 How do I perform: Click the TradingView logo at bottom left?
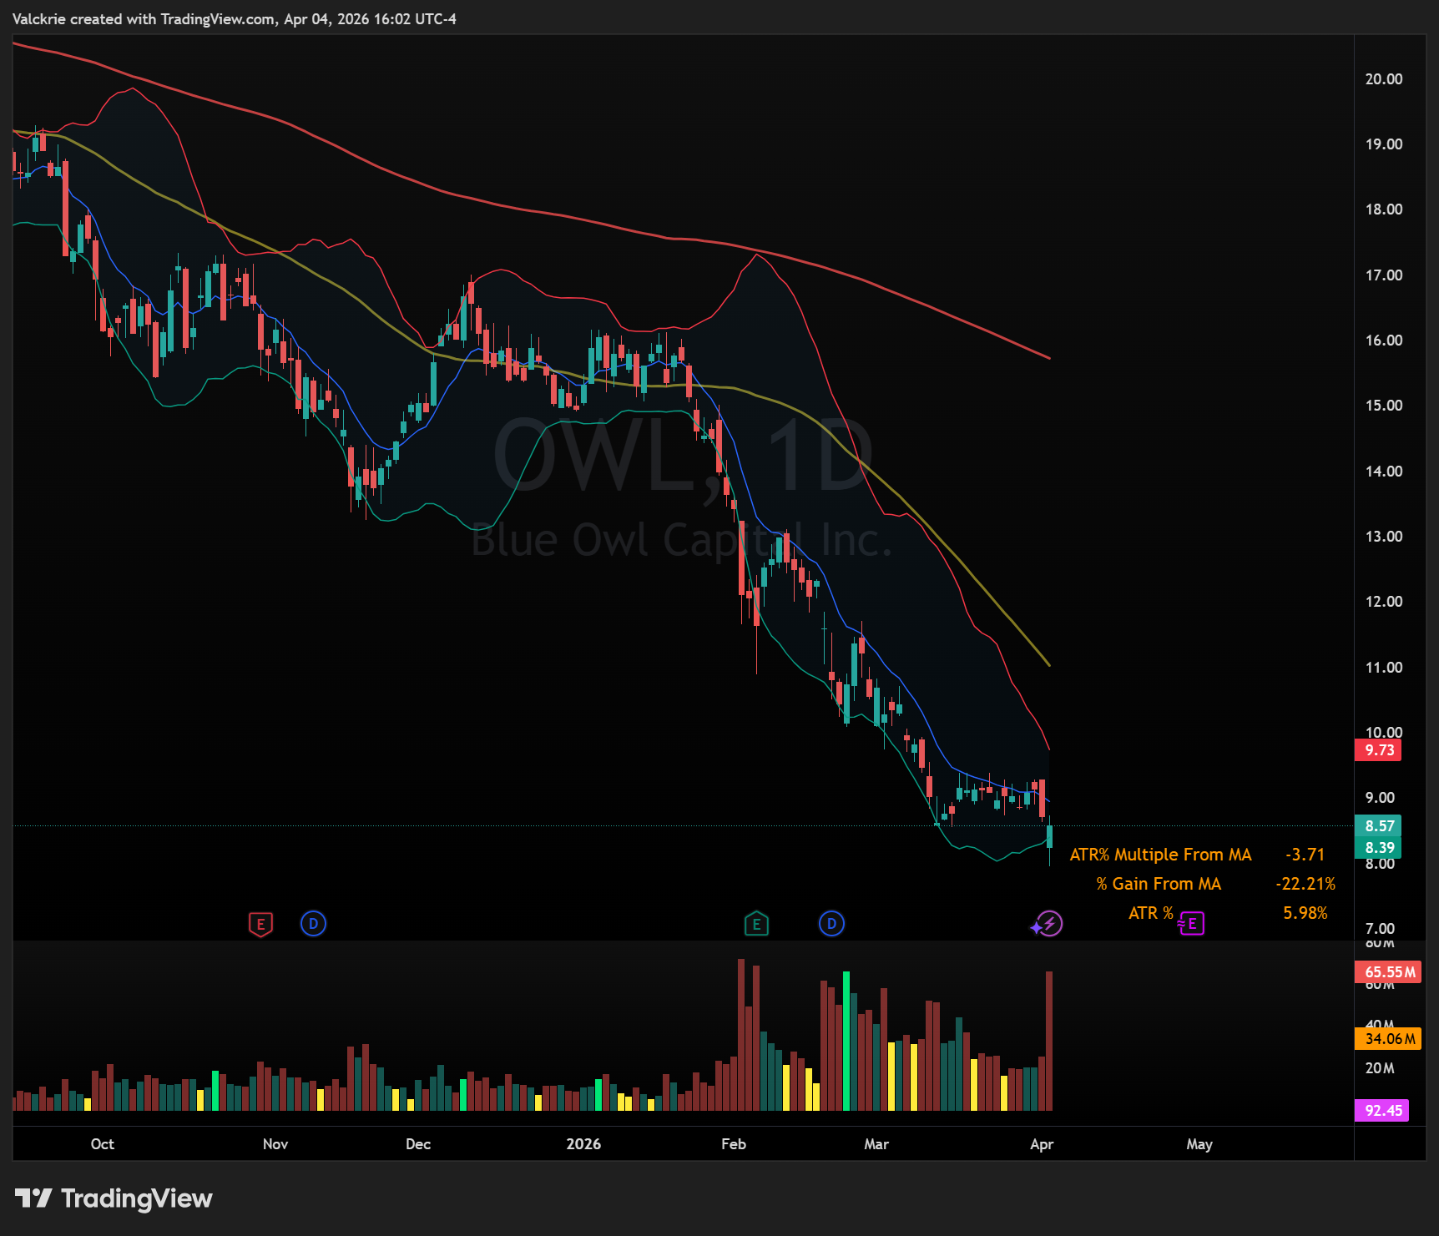[114, 1198]
